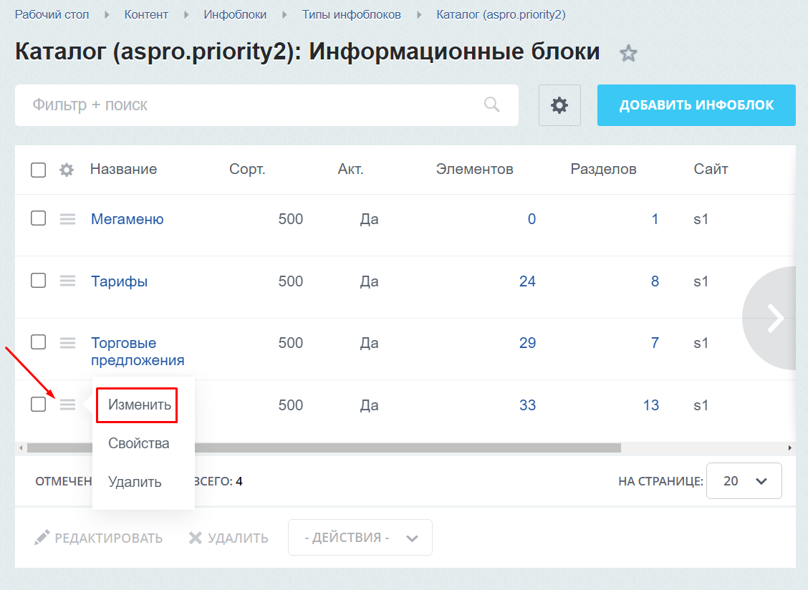Image resolution: width=808 pixels, height=590 pixels.
Task: Check the checkbox of the row with 33 elements
Action: [38, 404]
